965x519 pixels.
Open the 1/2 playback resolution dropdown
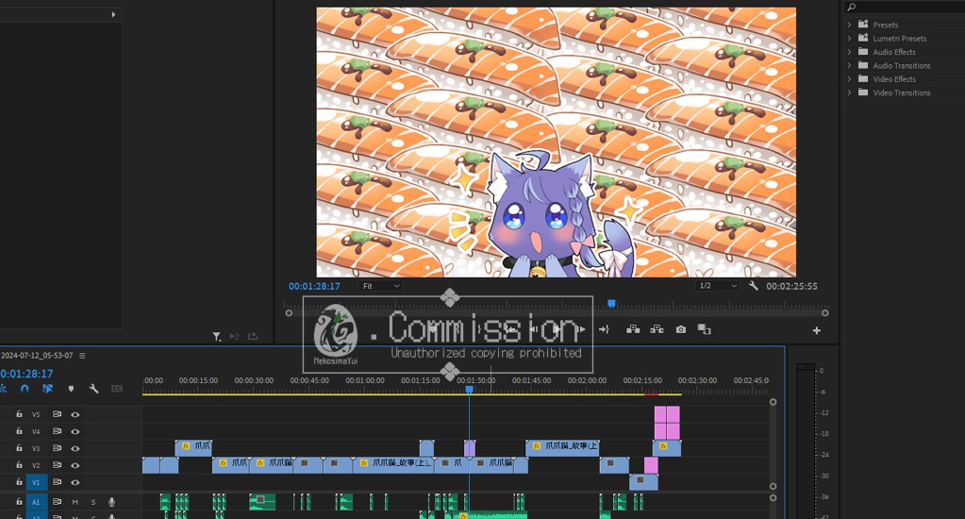(x=717, y=286)
